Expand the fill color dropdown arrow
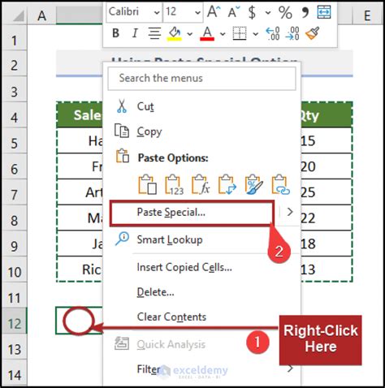This screenshot has width=385, height=388. pos(190,34)
